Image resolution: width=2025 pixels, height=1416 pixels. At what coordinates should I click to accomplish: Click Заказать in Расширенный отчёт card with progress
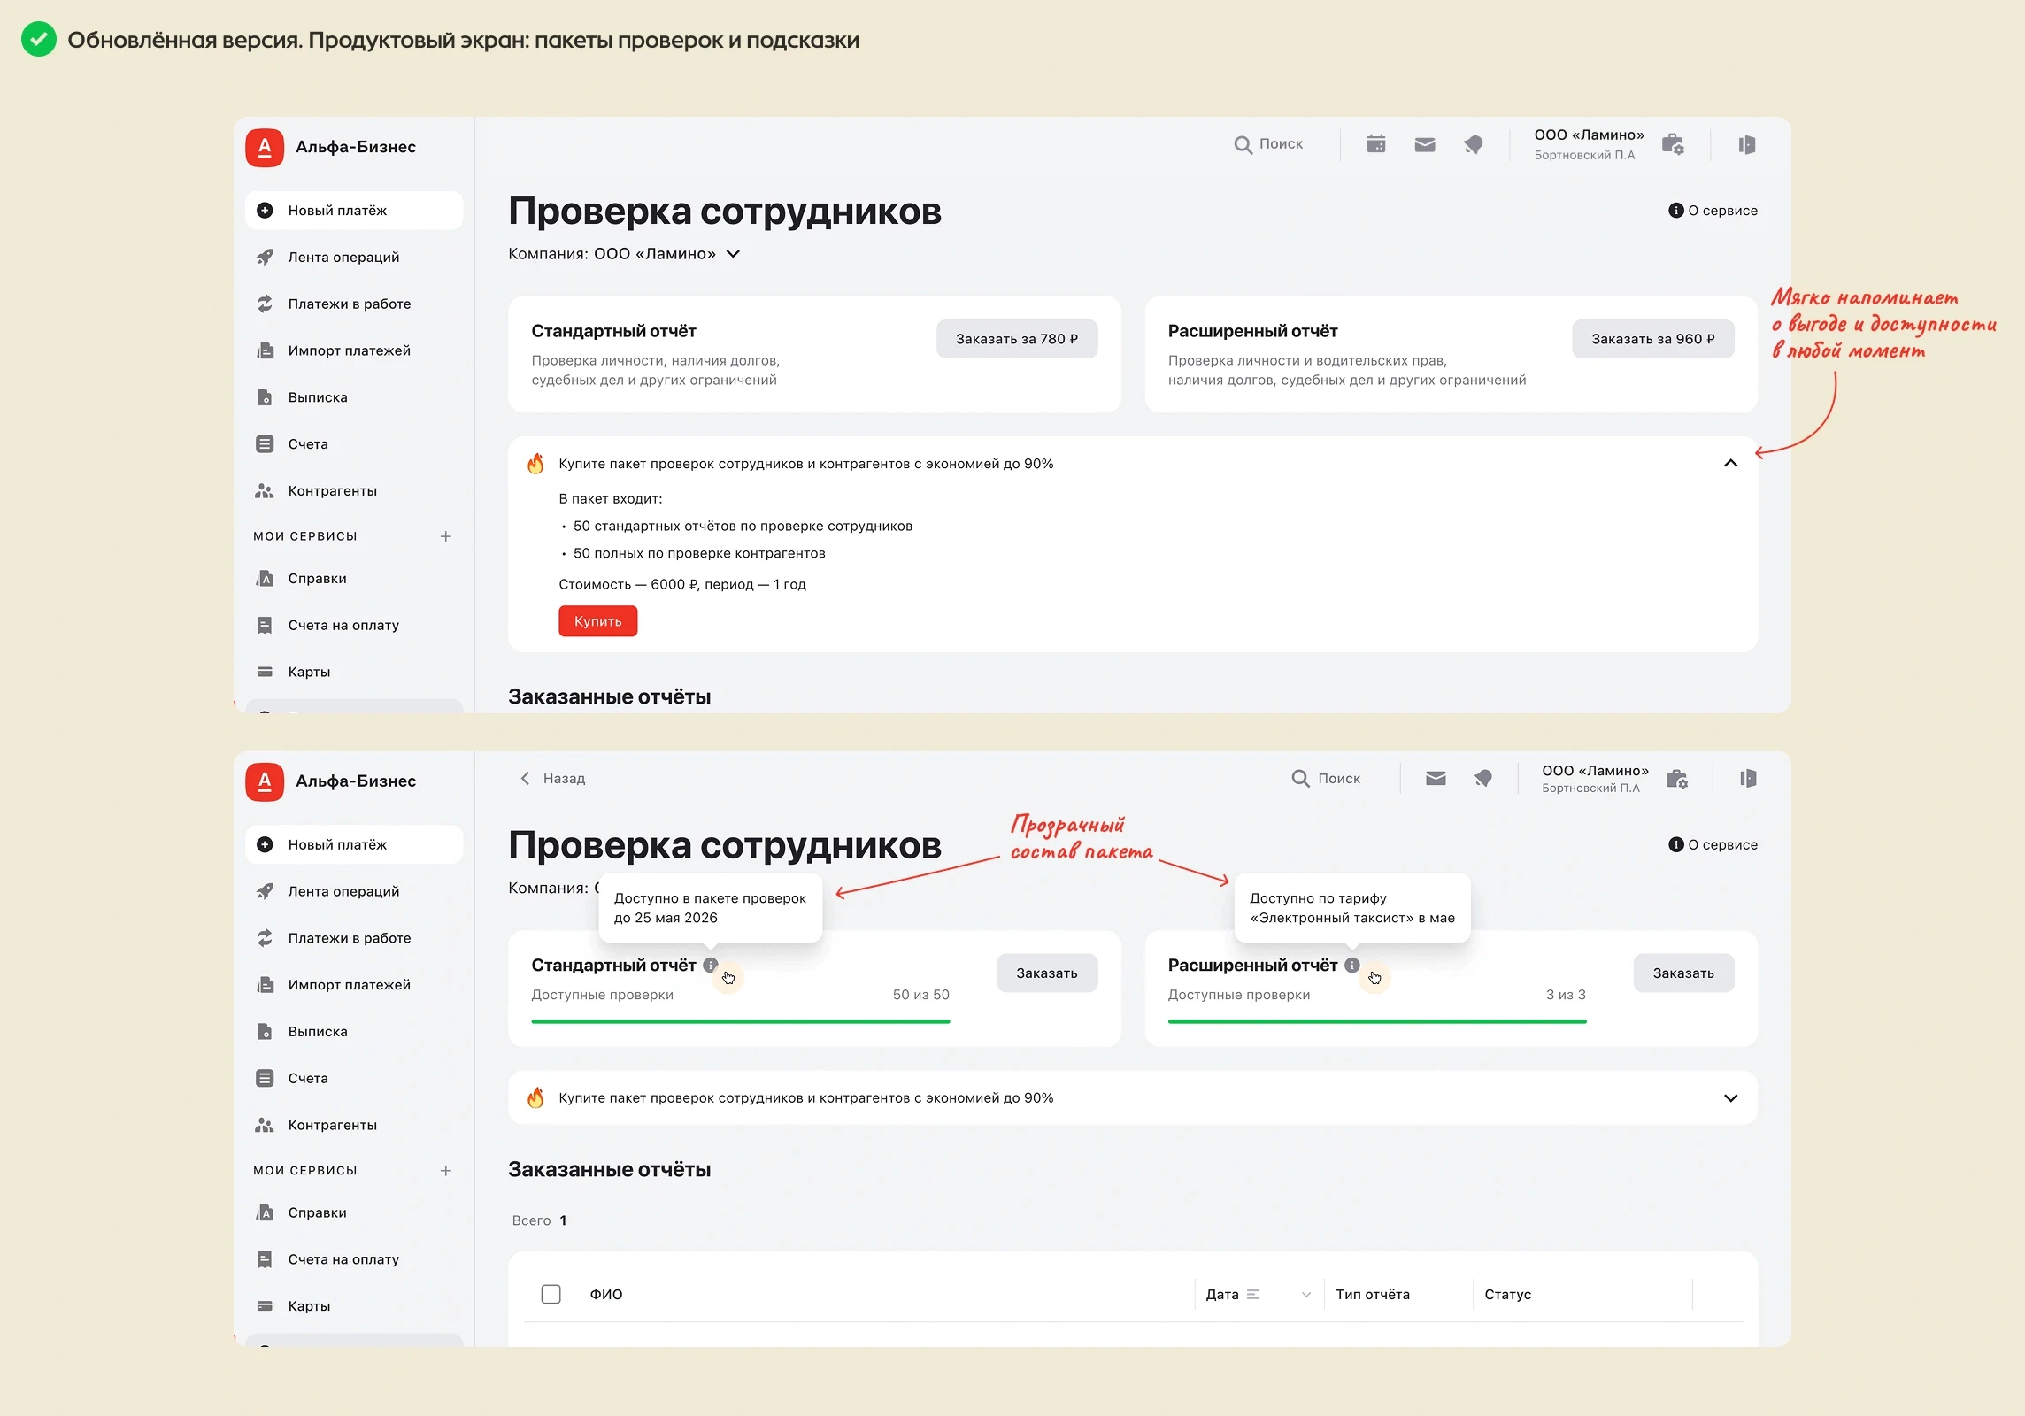tap(1683, 973)
